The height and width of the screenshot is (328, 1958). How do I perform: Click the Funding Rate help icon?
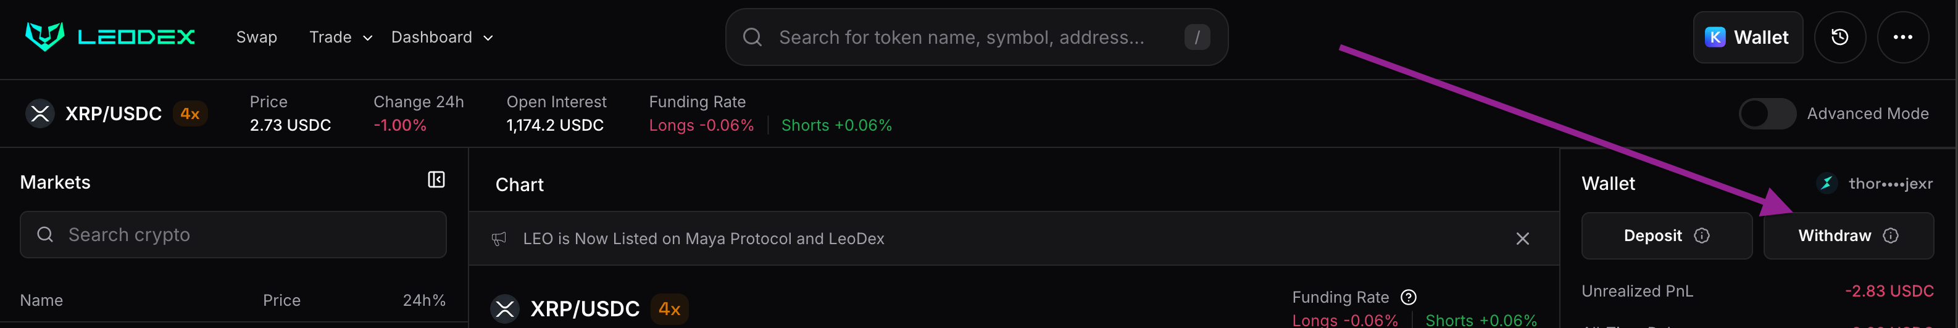(x=1409, y=297)
